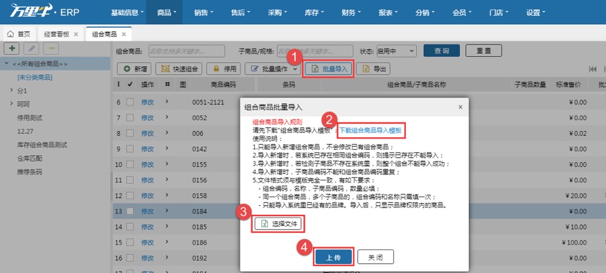This screenshot has height=273, width=606.
Task: Open the 商品 menu
Action: [167, 12]
